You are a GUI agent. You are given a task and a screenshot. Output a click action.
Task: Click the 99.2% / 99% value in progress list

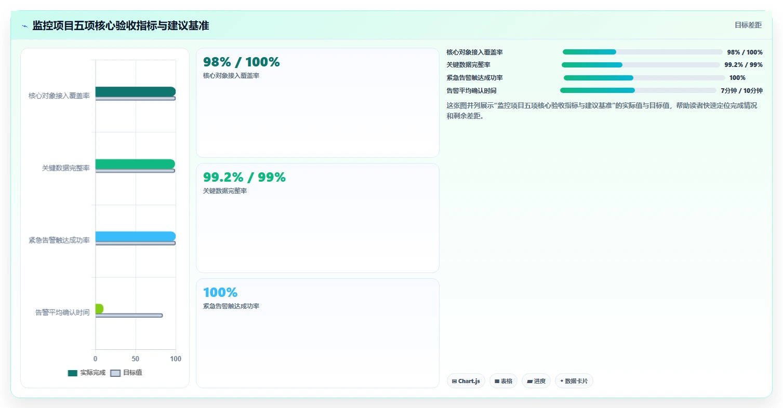(x=744, y=65)
